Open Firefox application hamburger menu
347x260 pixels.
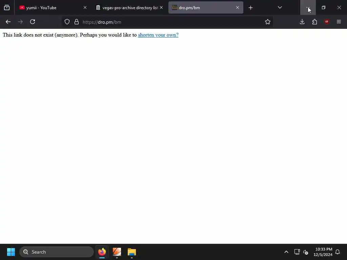pos(339,22)
